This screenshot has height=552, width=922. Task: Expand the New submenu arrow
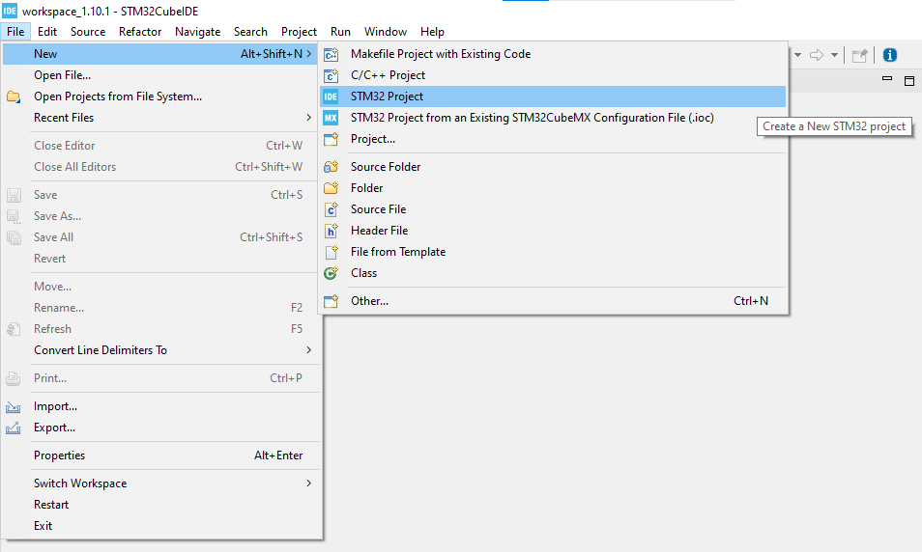[x=308, y=54]
